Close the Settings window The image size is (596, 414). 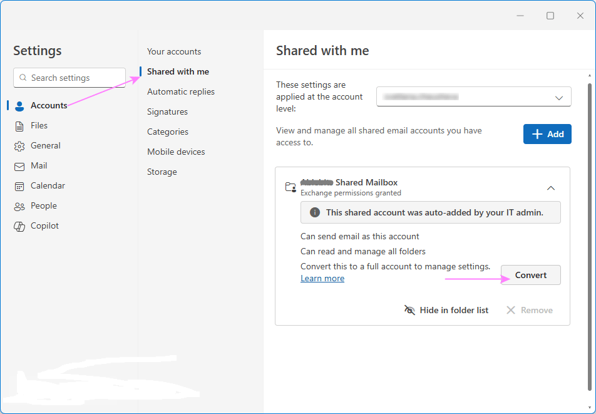[x=580, y=16]
